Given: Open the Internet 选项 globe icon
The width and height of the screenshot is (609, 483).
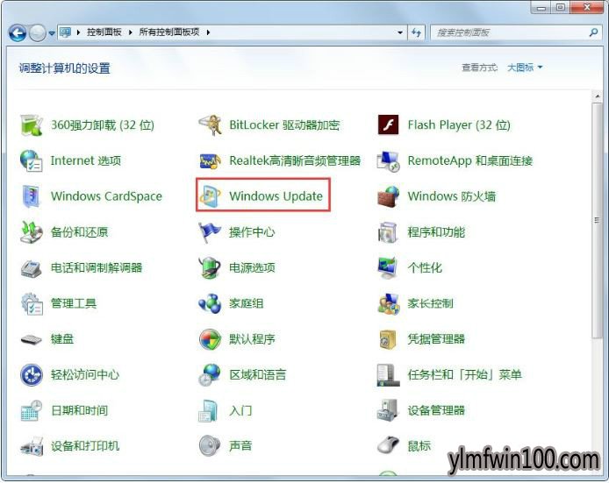Looking at the screenshot, I should [x=32, y=161].
